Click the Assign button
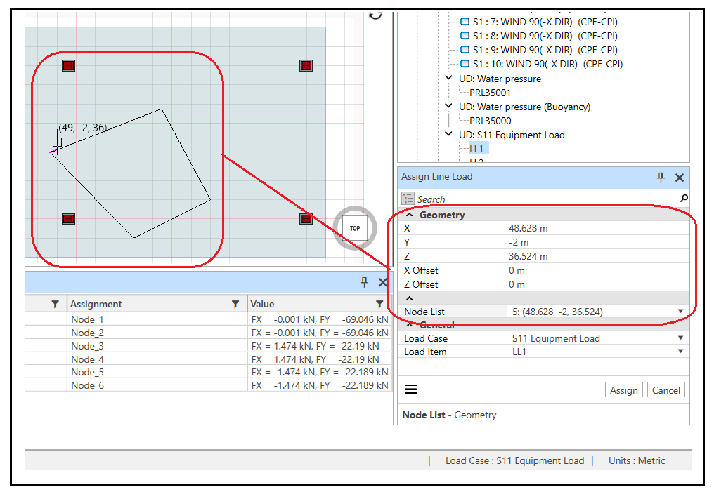Viewport: 714px width, 499px height. tap(623, 390)
